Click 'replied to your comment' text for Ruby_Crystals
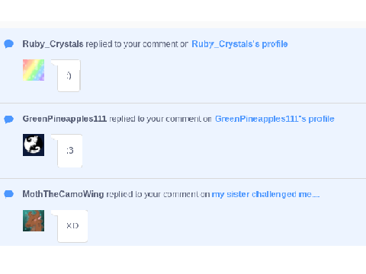Screen dimensions: 366x274 (133, 44)
